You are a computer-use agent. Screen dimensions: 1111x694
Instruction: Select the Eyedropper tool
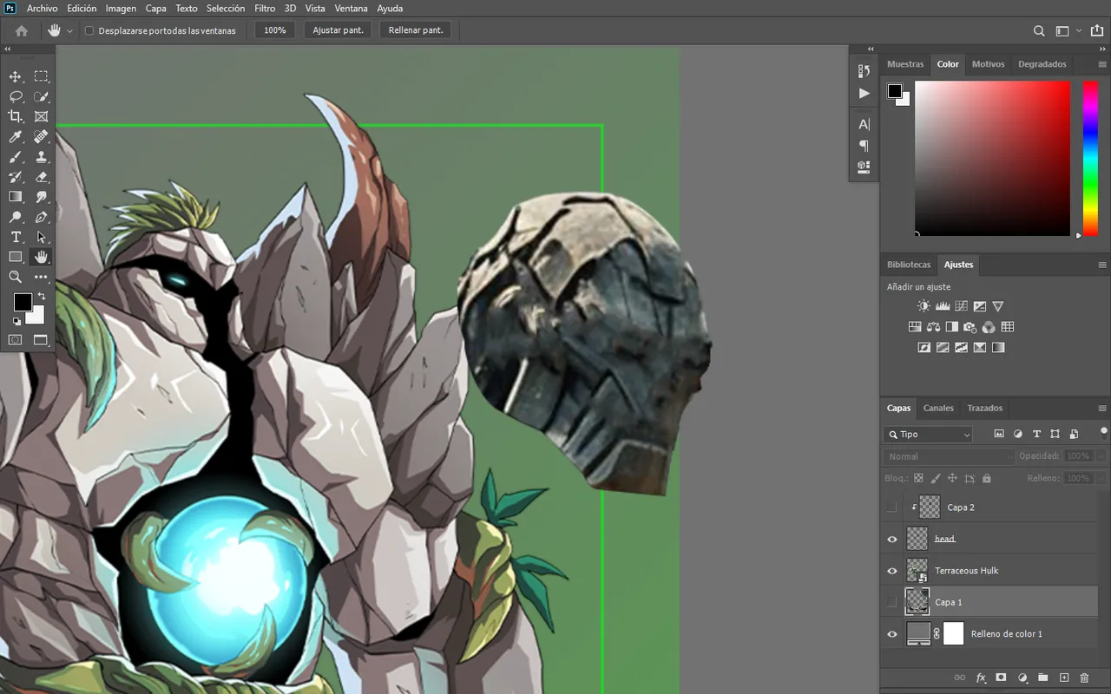16,137
